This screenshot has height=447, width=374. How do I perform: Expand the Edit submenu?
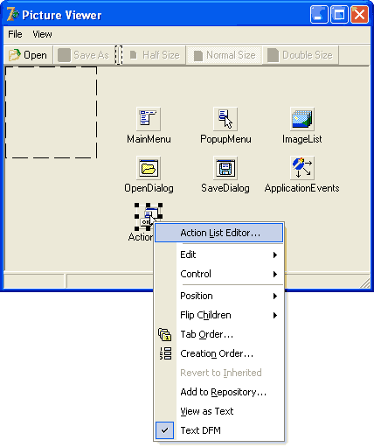tap(218, 255)
